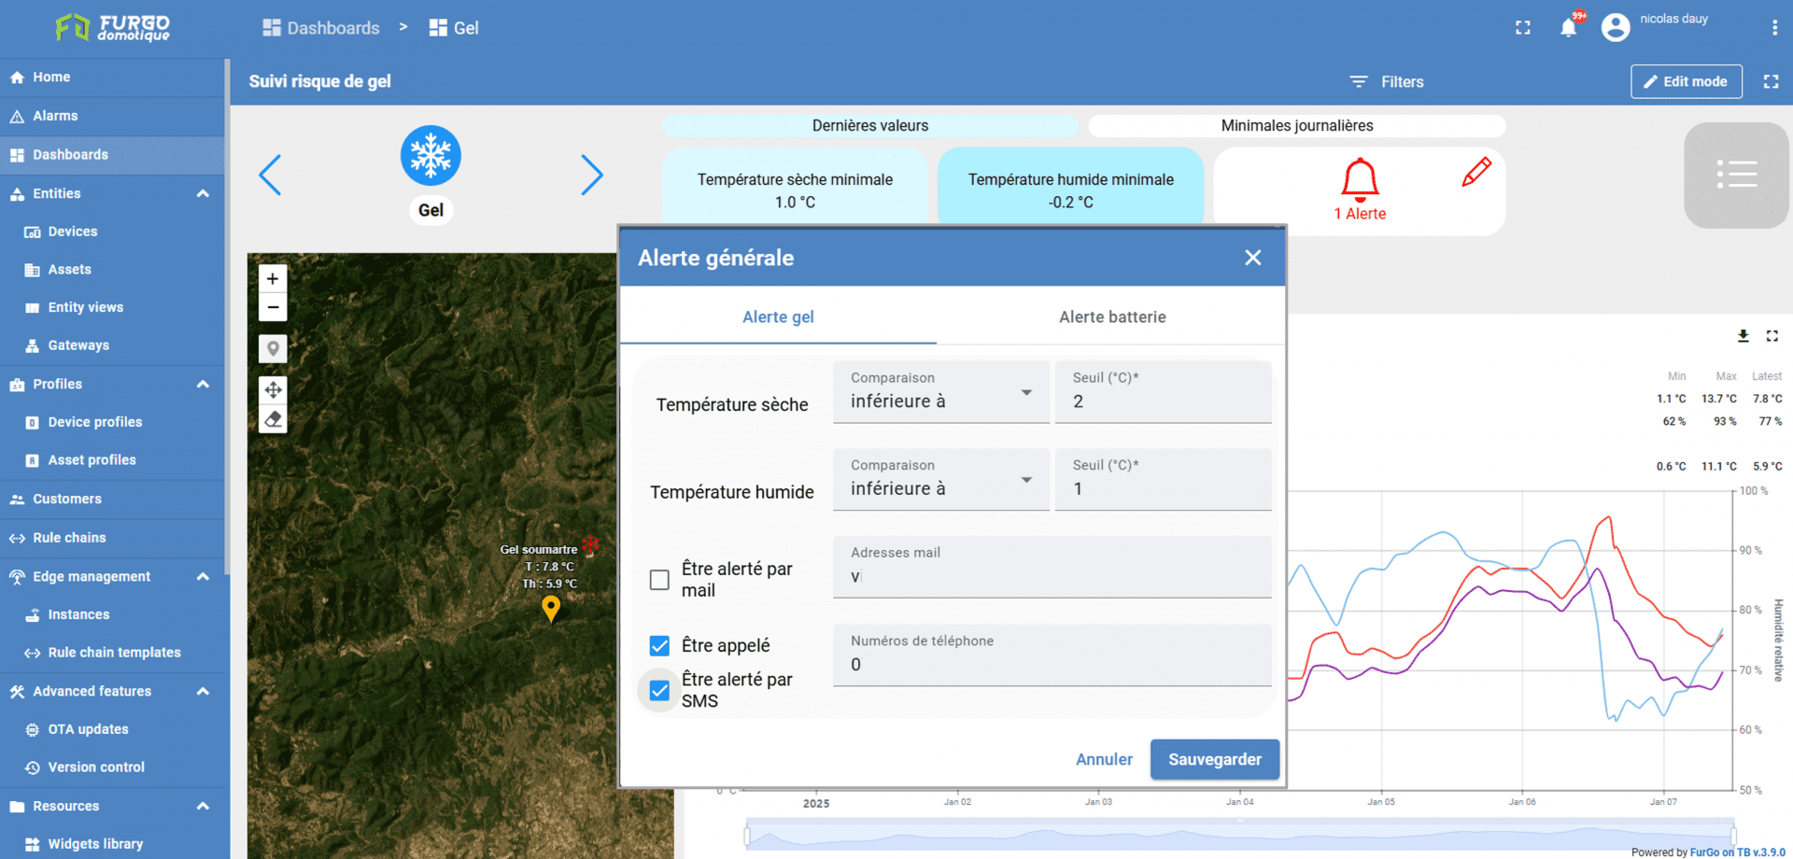
Task: Click the red pencil edit alert icon
Action: click(1475, 173)
